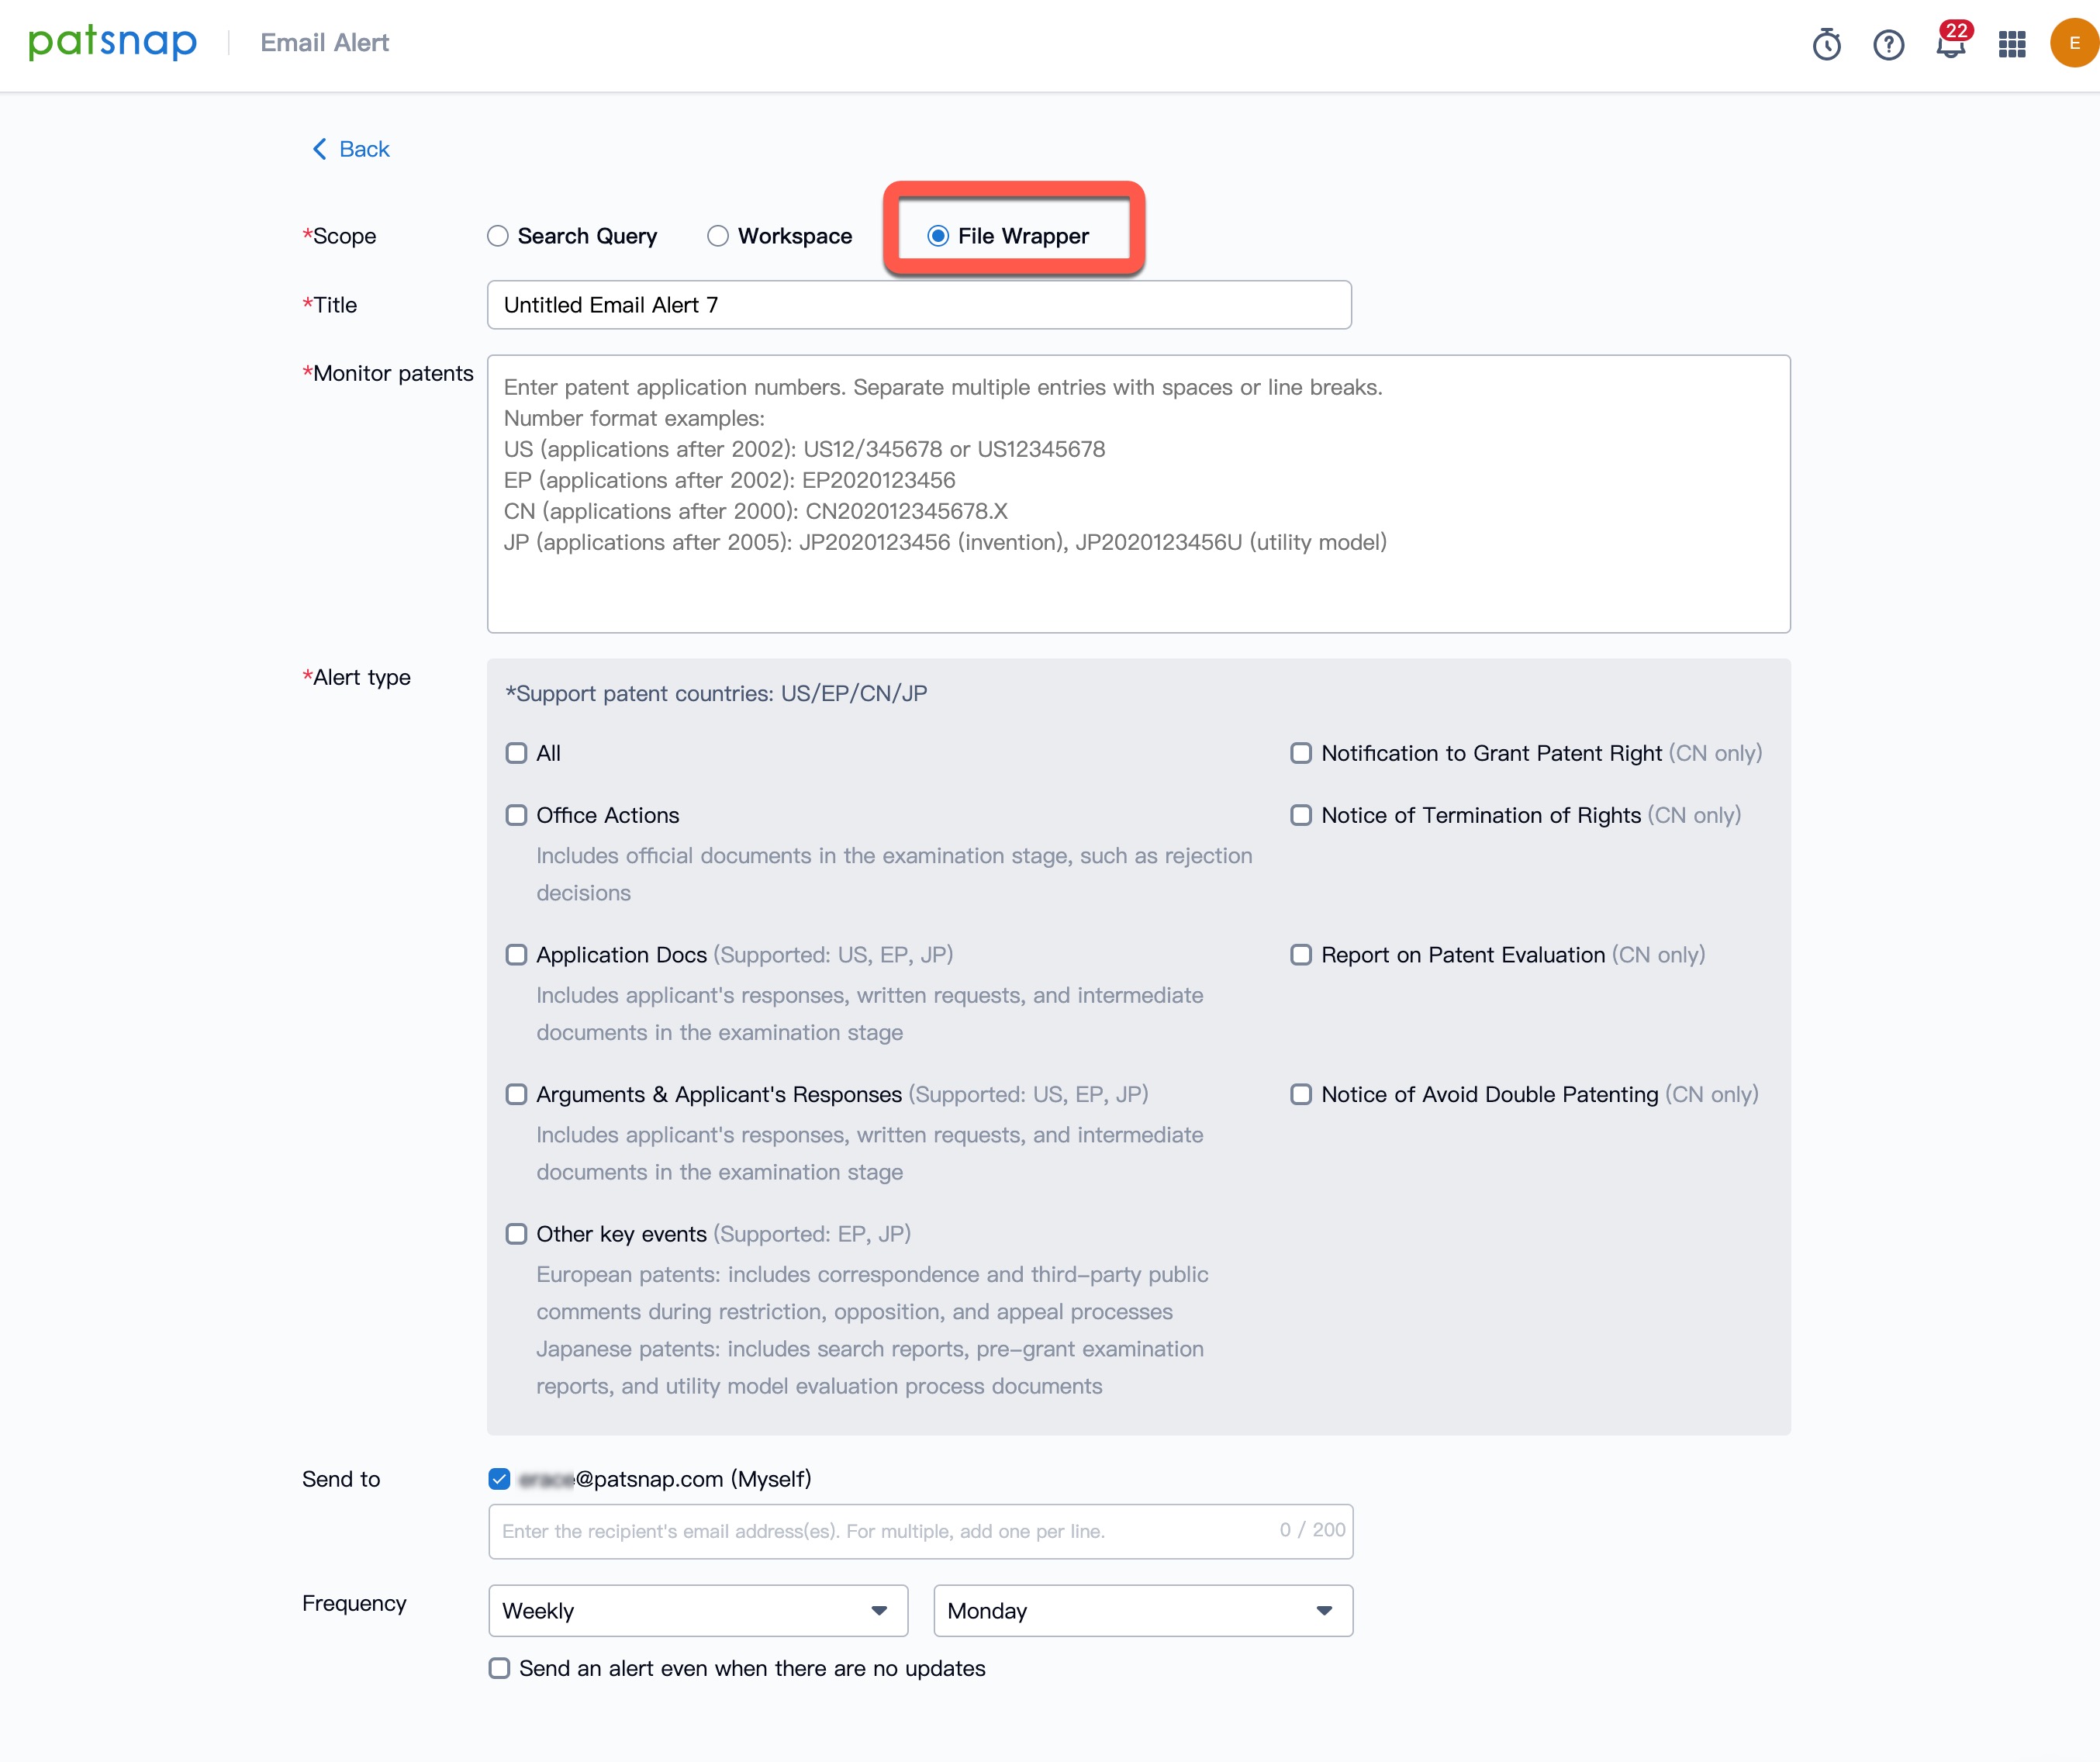Select the Workspace scope option

(x=718, y=236)
